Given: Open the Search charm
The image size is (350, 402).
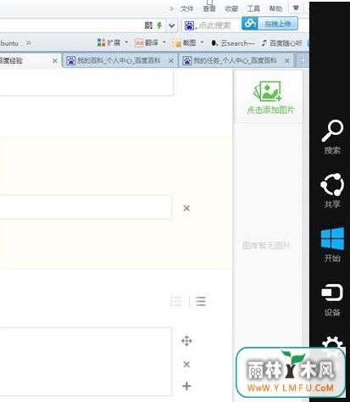Looking at the screenshot, I should click(332, 137).
